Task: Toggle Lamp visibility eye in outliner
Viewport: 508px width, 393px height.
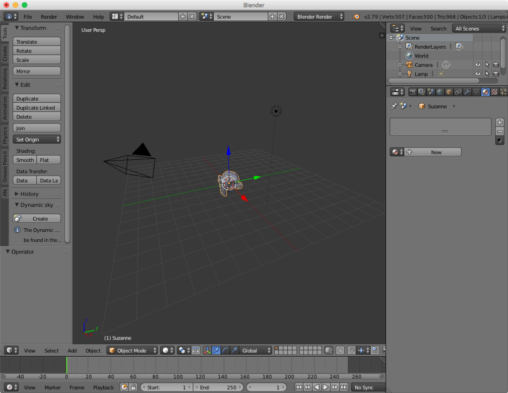Action: (478, 74)
